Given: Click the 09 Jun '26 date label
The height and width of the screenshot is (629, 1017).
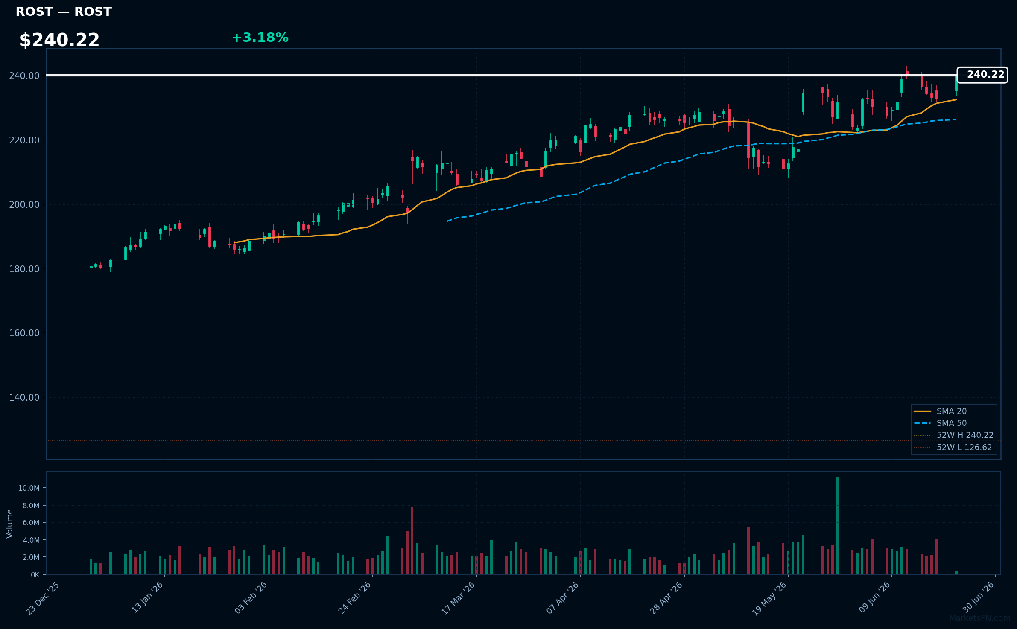Looking at the screenshot, I should [874, 598].
